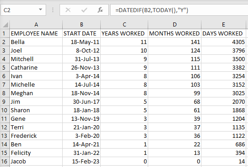Open the Insert Function fx dialog

click(100, 10)
